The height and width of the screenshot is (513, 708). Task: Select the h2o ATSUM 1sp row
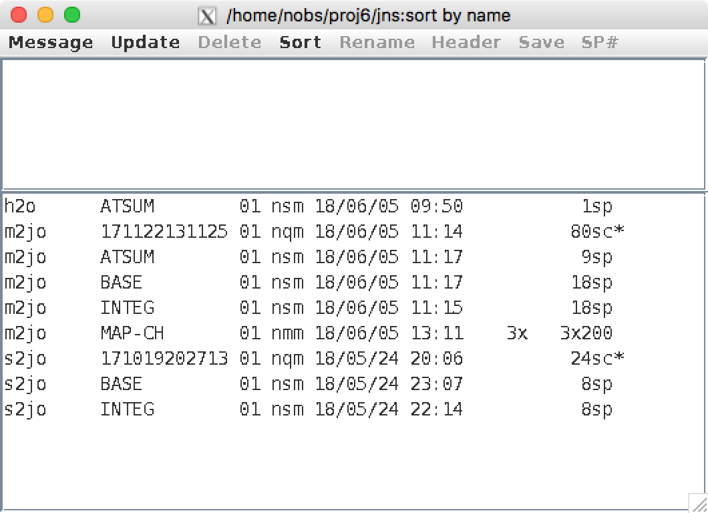pyautogui.click(x=353, y=206)
